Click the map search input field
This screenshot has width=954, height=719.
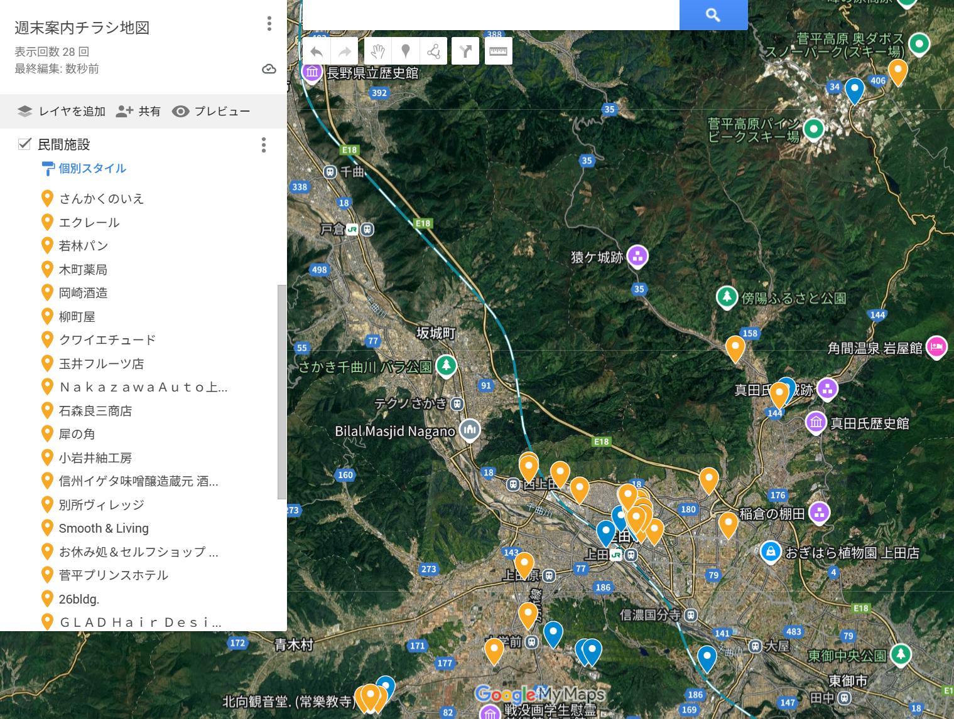(490, 15)
